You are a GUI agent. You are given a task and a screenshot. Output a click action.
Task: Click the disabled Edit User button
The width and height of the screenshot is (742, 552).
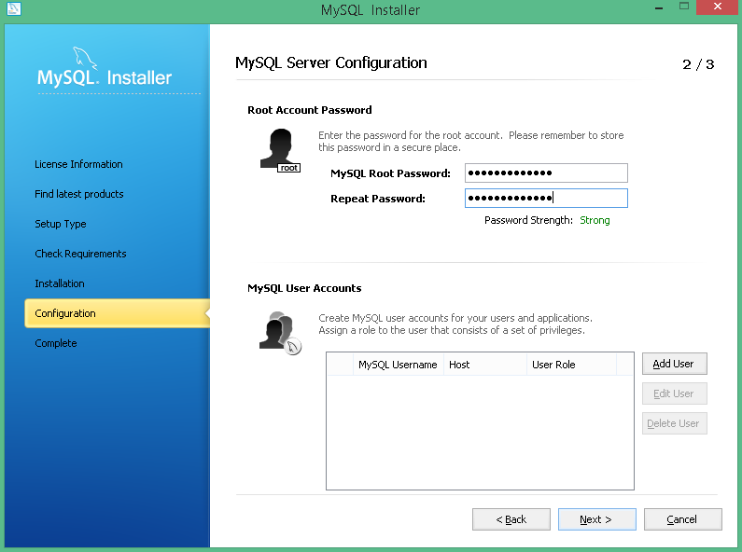coord(674,393)
